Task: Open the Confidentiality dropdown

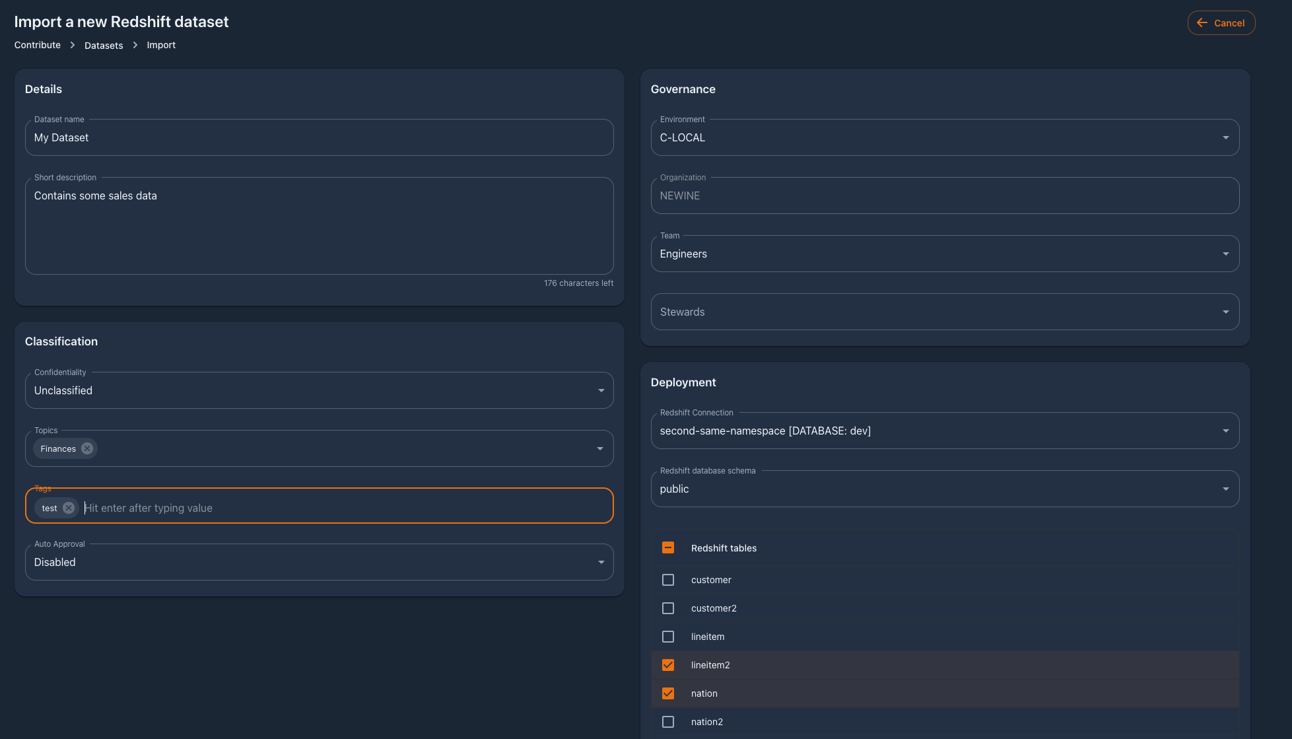Action: (x=319, y=390)
